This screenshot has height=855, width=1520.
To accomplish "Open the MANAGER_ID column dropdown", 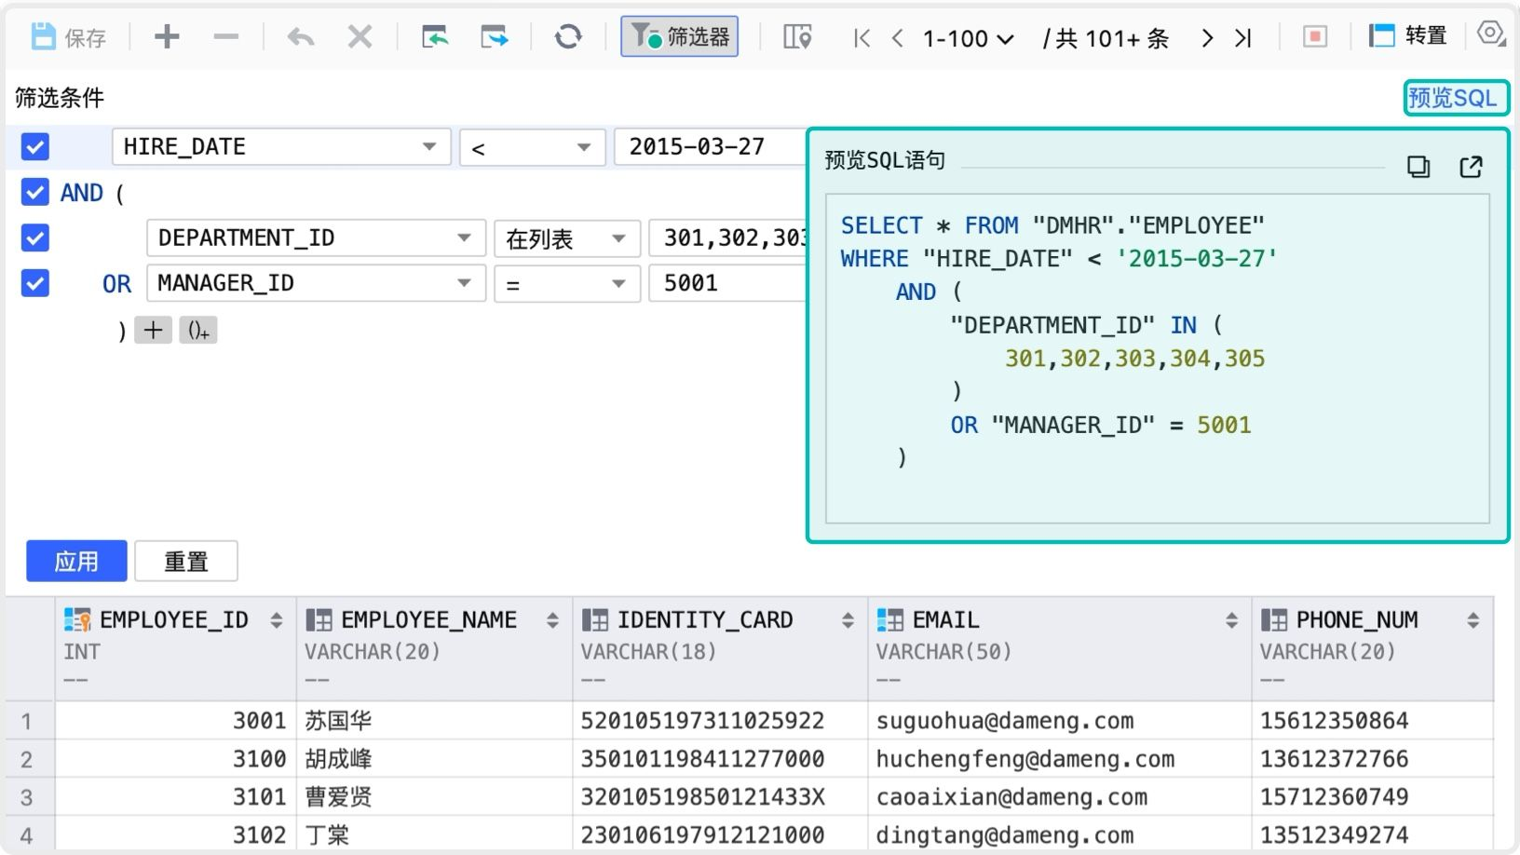I will click(x=316, y=283).
